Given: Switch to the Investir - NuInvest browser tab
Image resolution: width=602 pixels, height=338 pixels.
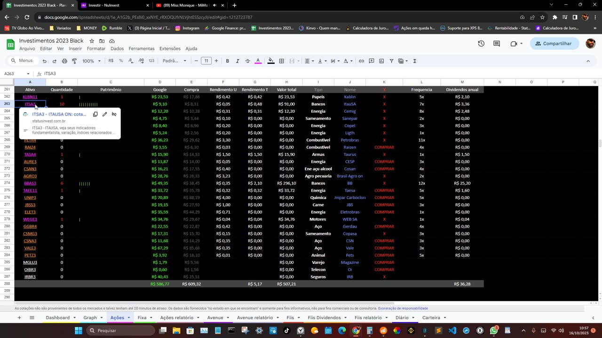Looking at the screenshot, I should coord(114,5).
